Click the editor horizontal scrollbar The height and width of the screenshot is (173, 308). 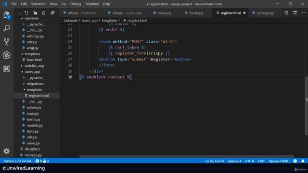[x=187, y=157]
